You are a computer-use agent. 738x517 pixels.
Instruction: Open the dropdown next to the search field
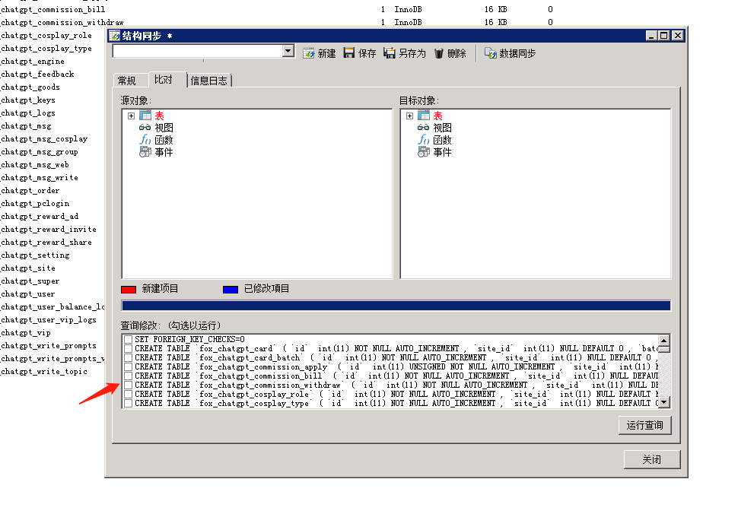click(x=288, y=51)
